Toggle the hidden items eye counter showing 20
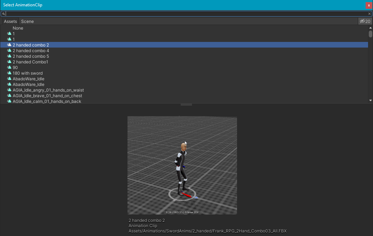Viewport: 373px width, 236px height. coord(365,21)
